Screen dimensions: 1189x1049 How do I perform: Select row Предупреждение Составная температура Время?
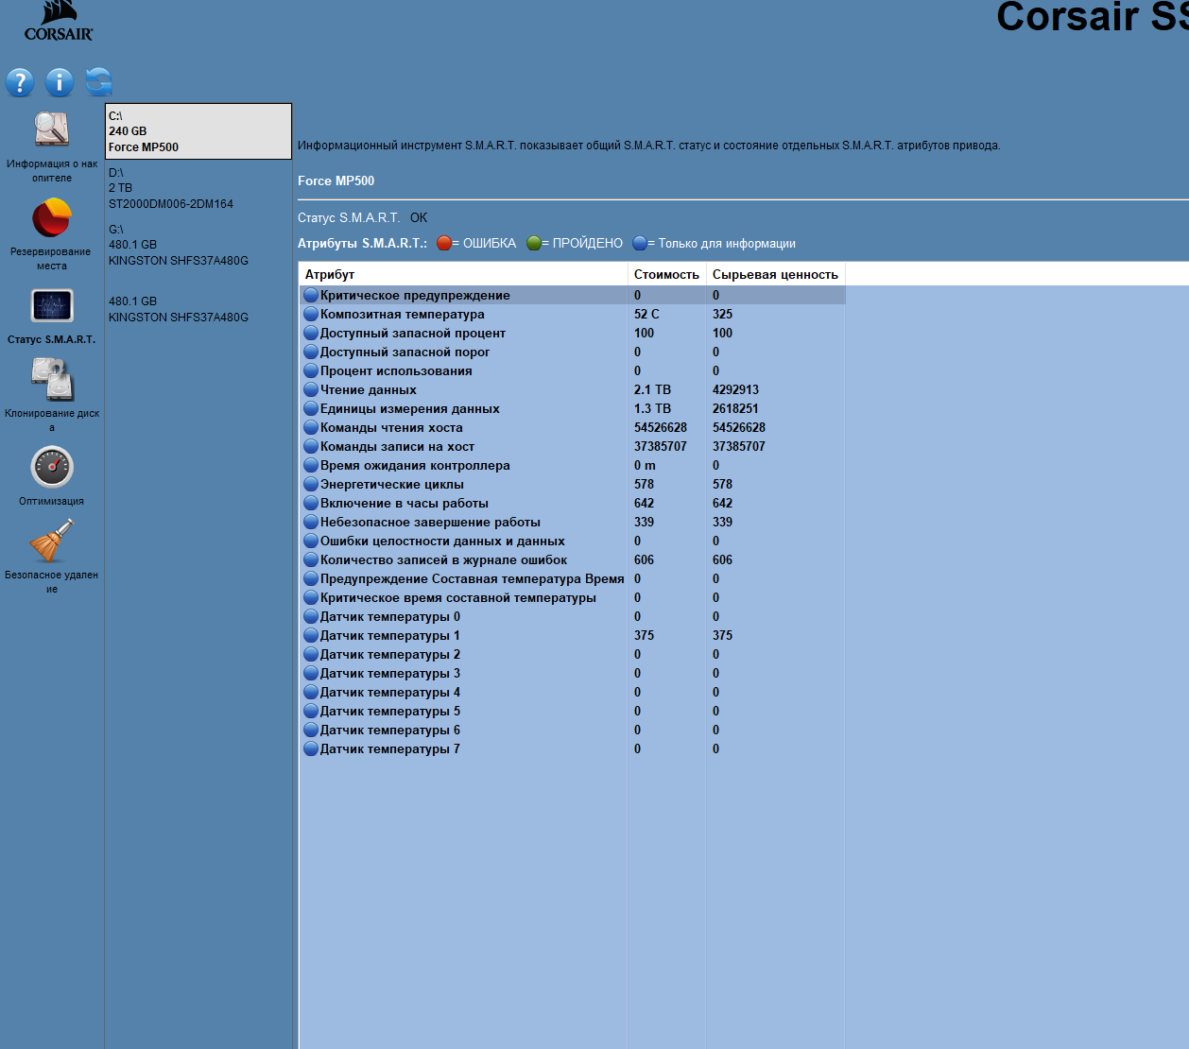(573, 578)
